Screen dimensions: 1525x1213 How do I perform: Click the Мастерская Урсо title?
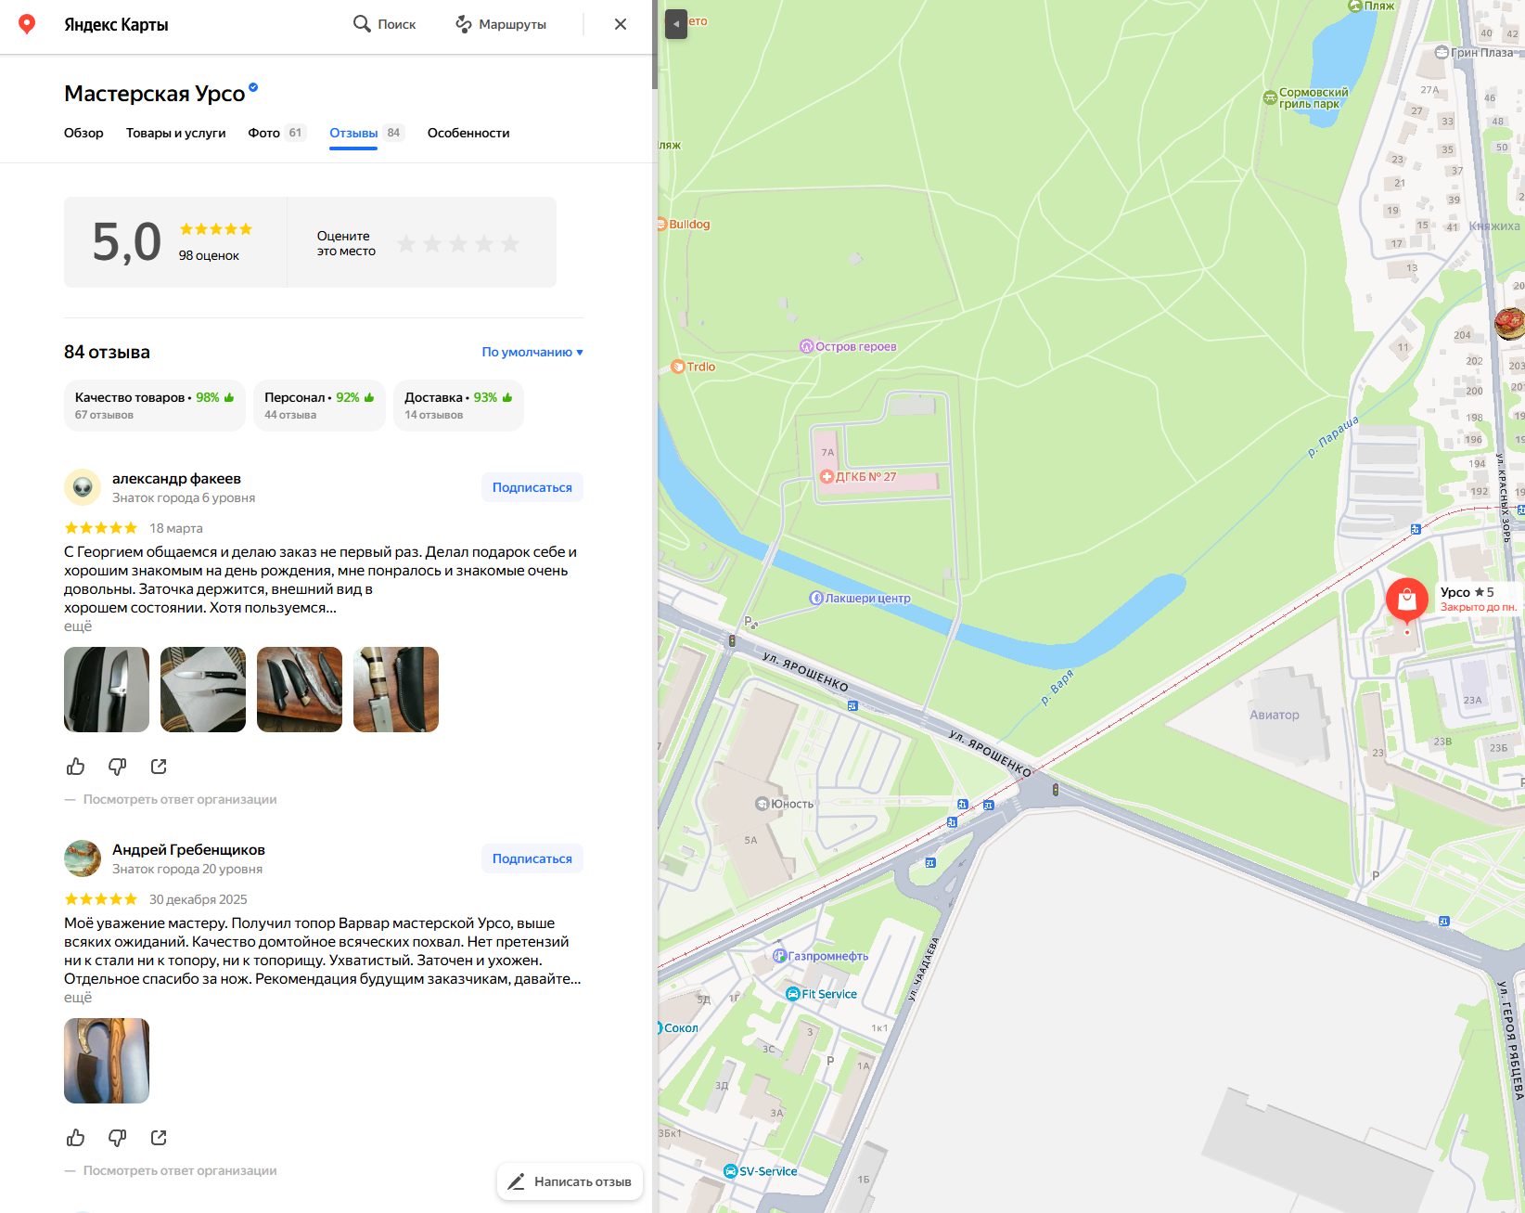tap(154, 94)
